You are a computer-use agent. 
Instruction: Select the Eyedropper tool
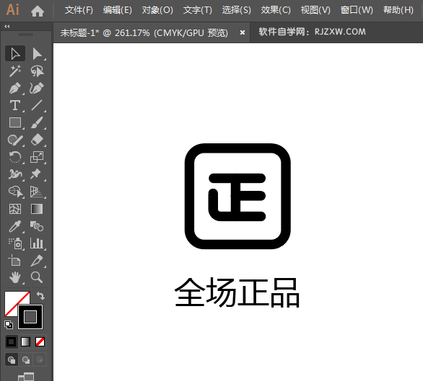pyautogui.click(x=15, y=226)
